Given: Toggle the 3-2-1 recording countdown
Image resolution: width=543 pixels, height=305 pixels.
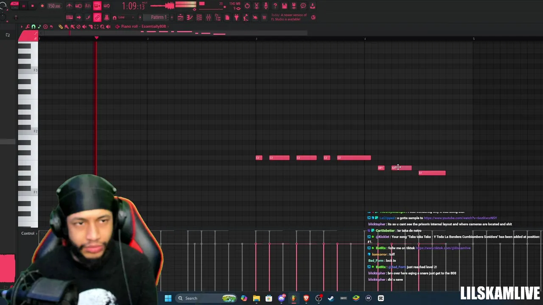Looking at the screenshot, I should 88,6.
